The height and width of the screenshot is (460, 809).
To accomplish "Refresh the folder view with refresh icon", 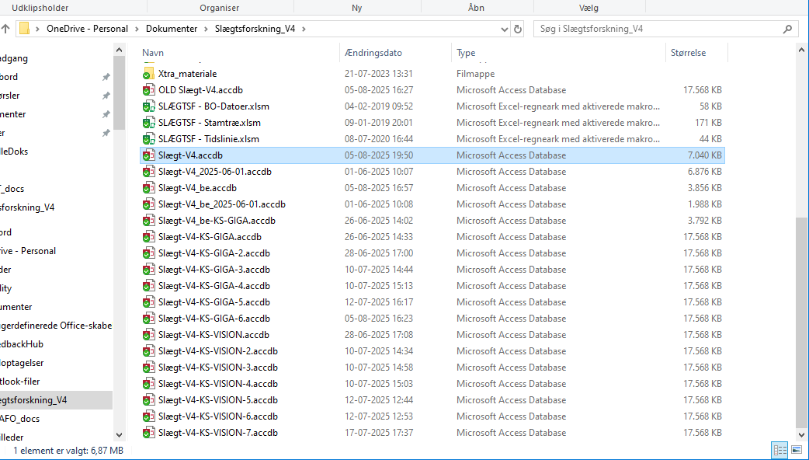I will 518,29.
